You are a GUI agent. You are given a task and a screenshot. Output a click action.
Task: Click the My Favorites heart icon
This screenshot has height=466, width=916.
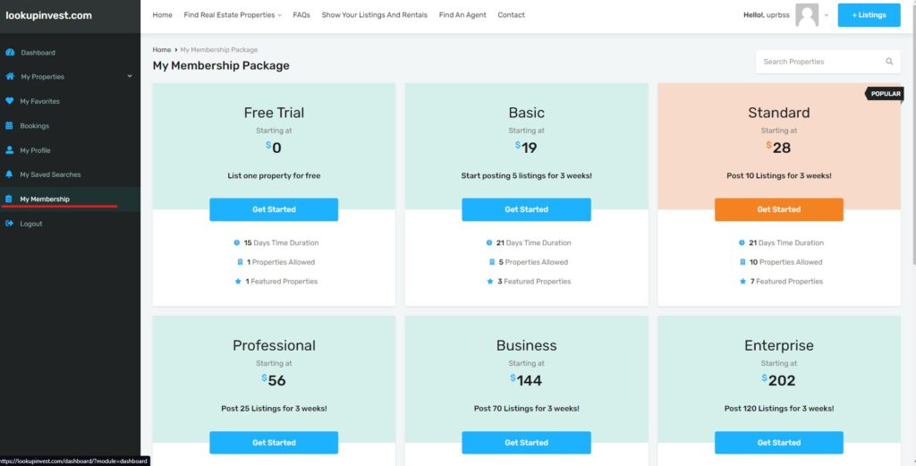point(9,101)
